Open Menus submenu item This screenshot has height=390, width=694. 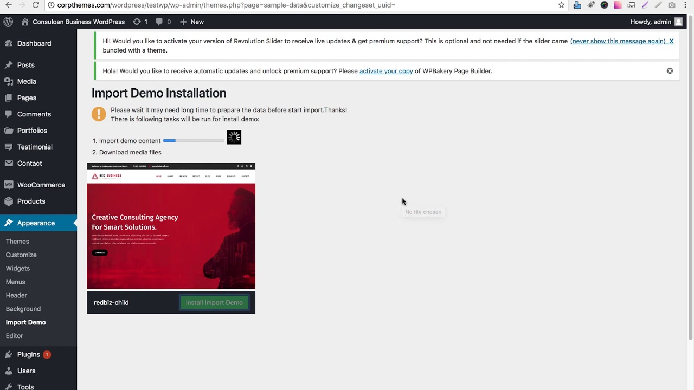click(15, 282)
